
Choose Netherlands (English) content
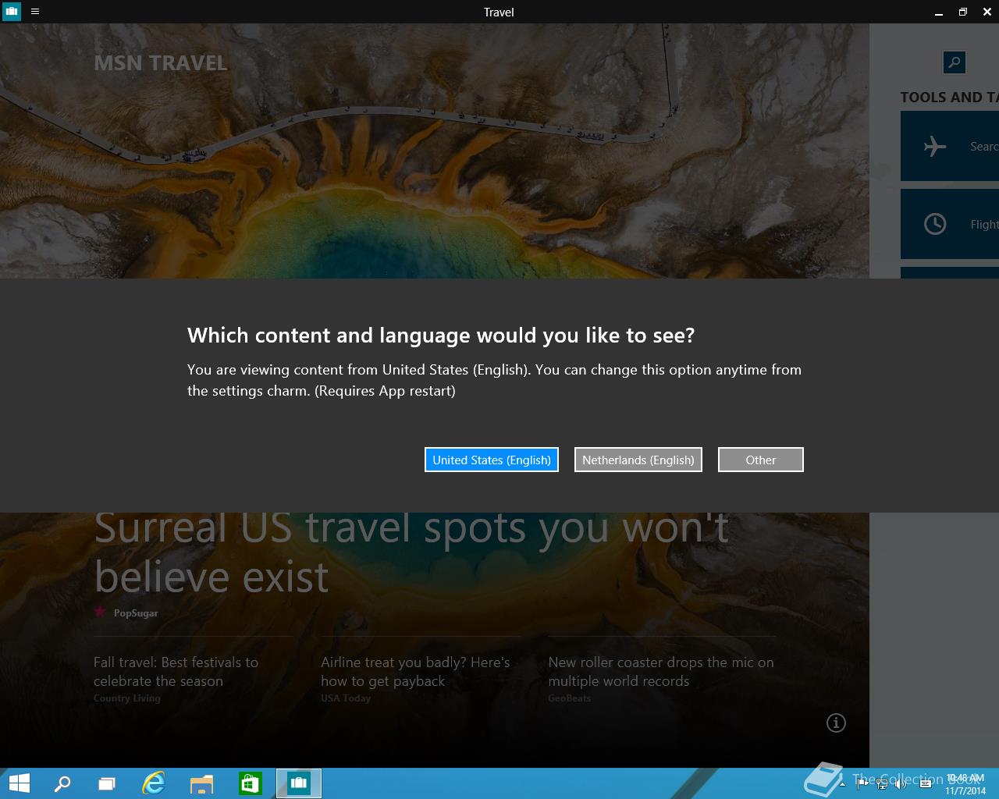click(x=638, y=460)
